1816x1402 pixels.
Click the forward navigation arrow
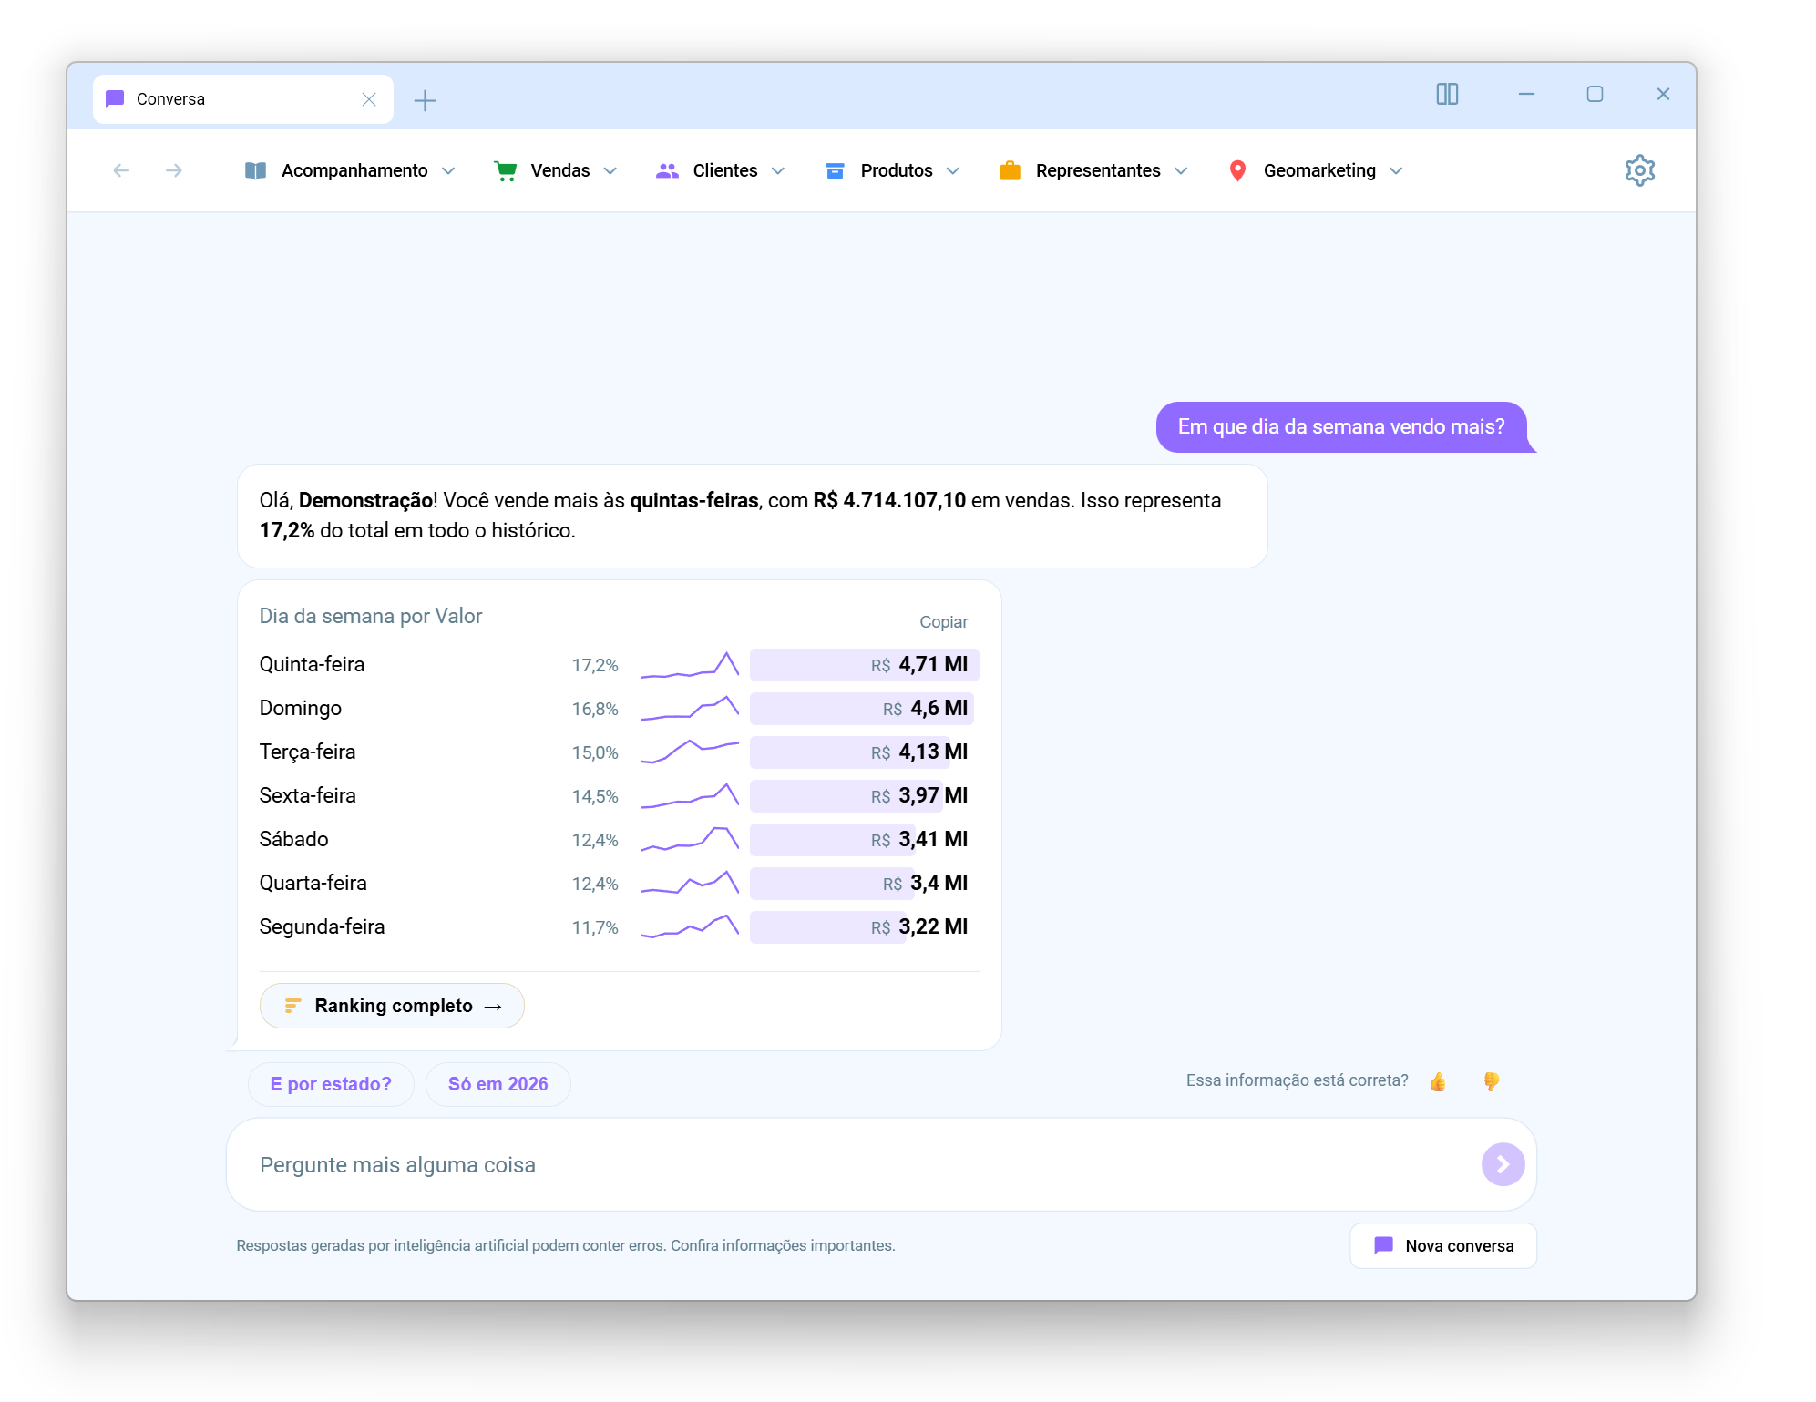tap(174, 170)
